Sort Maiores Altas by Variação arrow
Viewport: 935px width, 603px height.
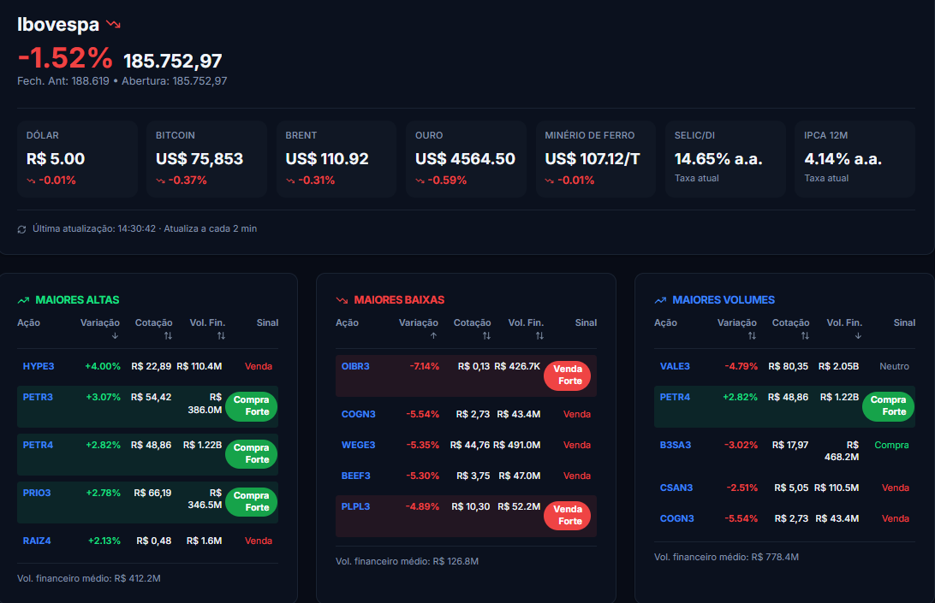(115, 336)
